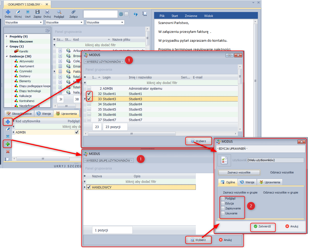Sort users by Login column header
This screenshot has height=248, width=309.
coord(106,77)
